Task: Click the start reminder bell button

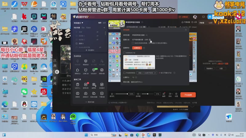Action: (186, 22)
